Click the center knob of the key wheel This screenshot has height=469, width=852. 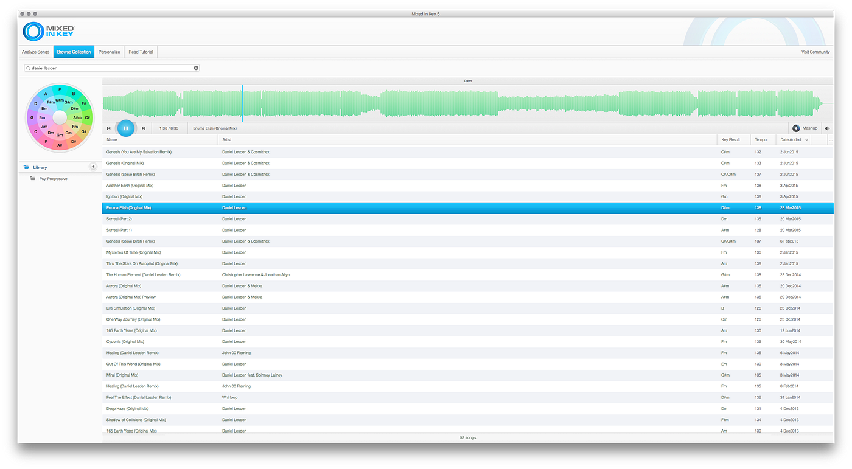[x=60, y=117]
